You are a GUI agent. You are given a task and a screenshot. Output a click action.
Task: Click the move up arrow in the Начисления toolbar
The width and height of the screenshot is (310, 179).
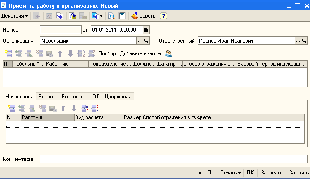[x=63, y=108]
